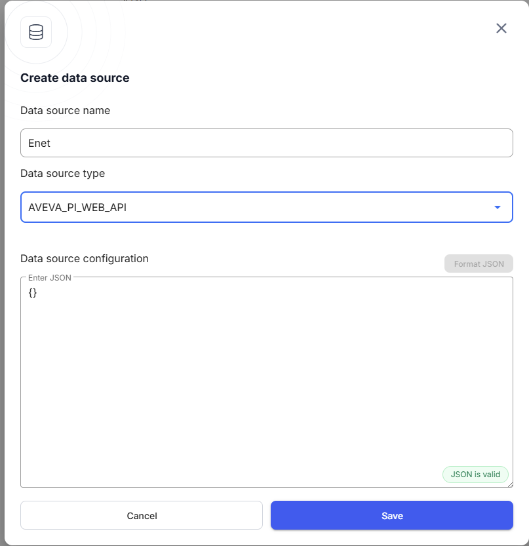The image size is (529, 546).
Task: Click the 'Data source name' label
Action: pos(66,111)
